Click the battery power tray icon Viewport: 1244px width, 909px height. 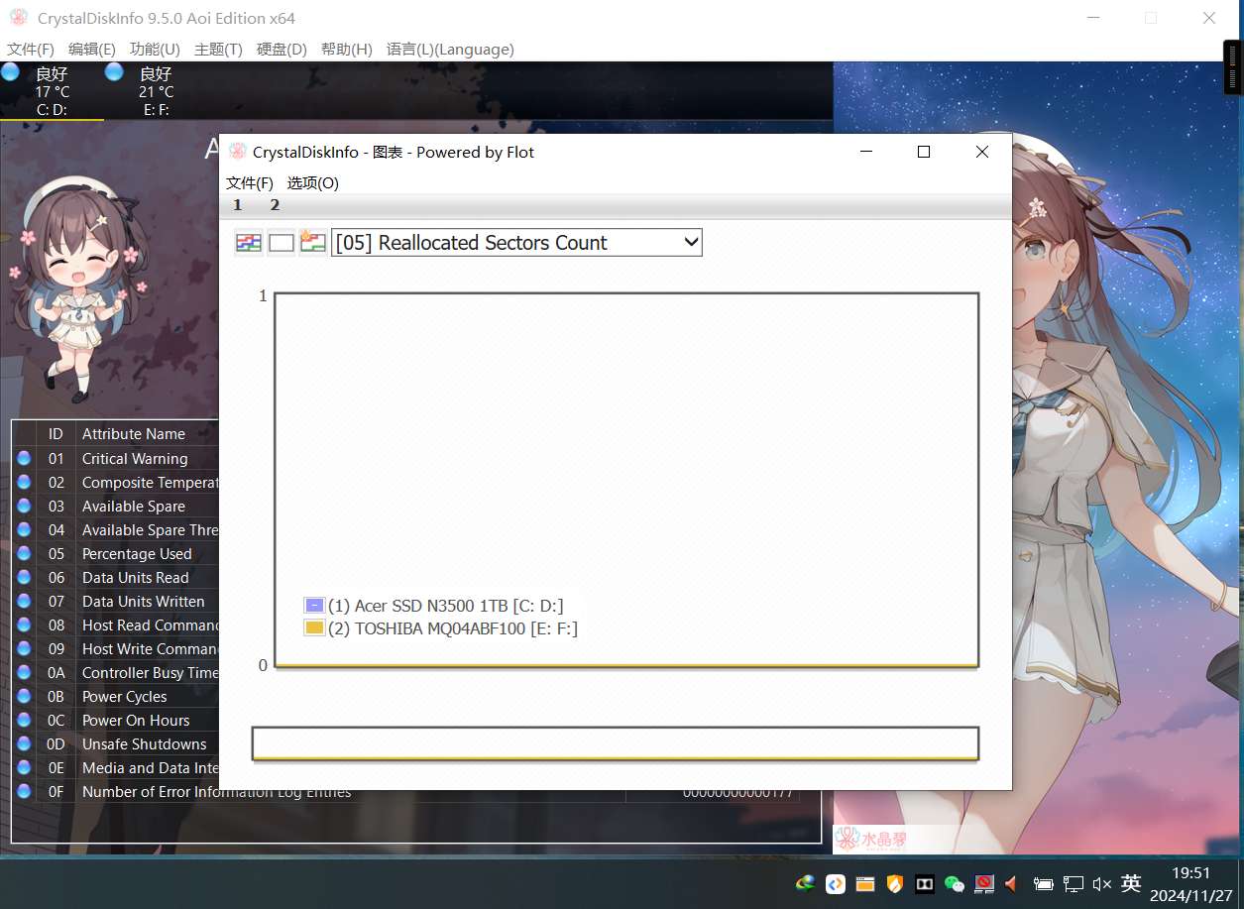(1043, 883)
